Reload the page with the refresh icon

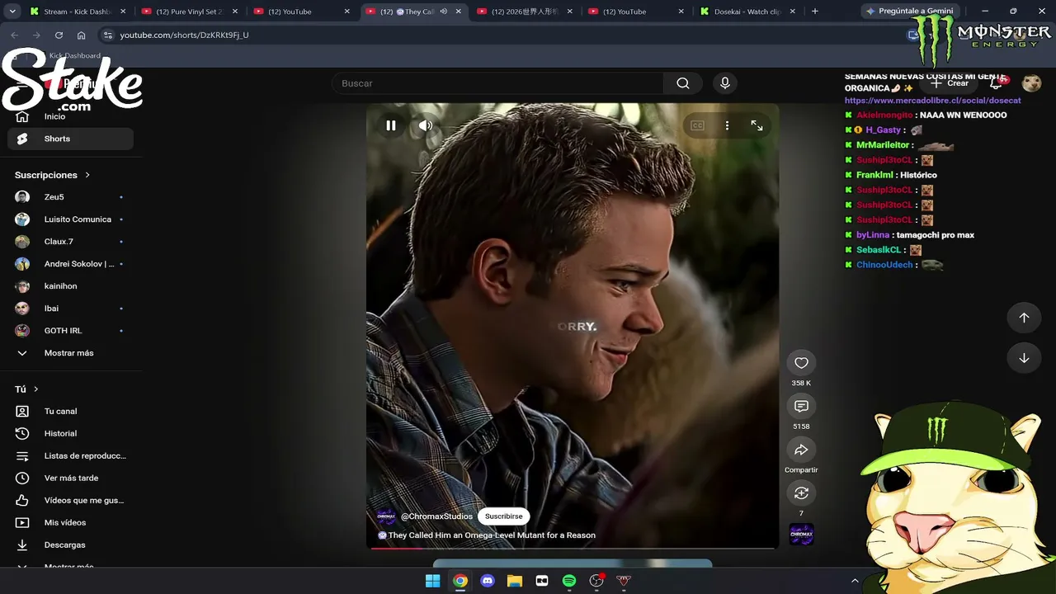click(x=59, y=35)
